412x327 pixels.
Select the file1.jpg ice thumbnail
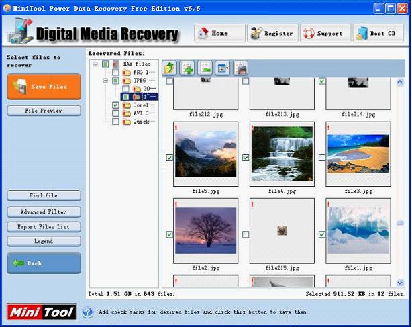click(358, 231)
